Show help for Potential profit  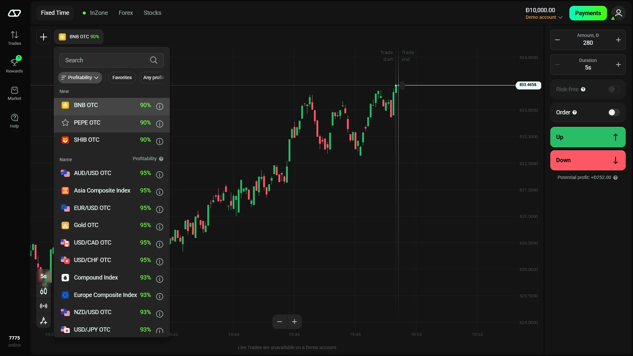click(x=615, y=178)
